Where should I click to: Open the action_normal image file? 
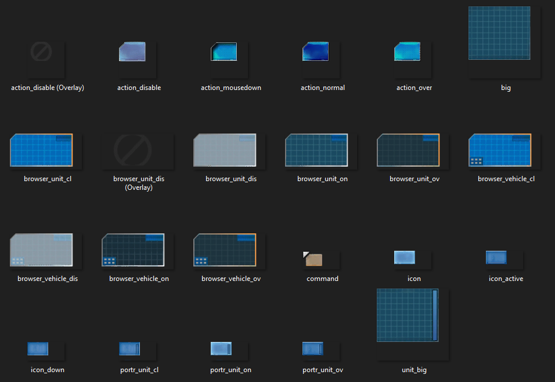coord(315,52)
